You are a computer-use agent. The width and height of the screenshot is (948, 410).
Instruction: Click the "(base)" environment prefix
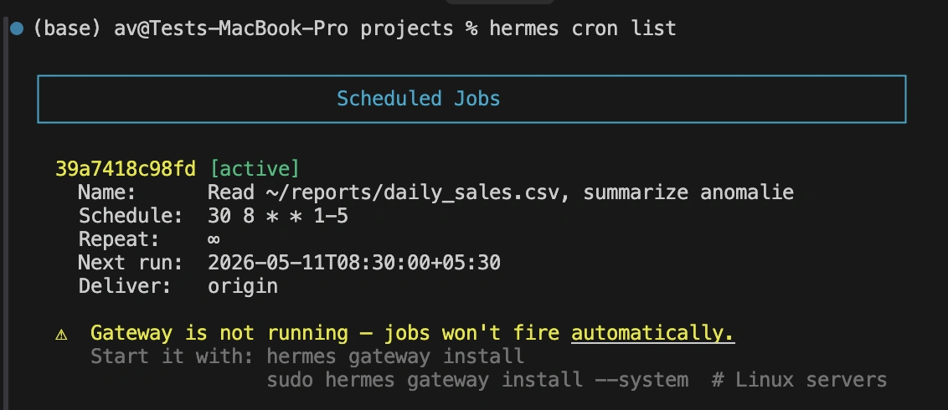tap(67, 28)
